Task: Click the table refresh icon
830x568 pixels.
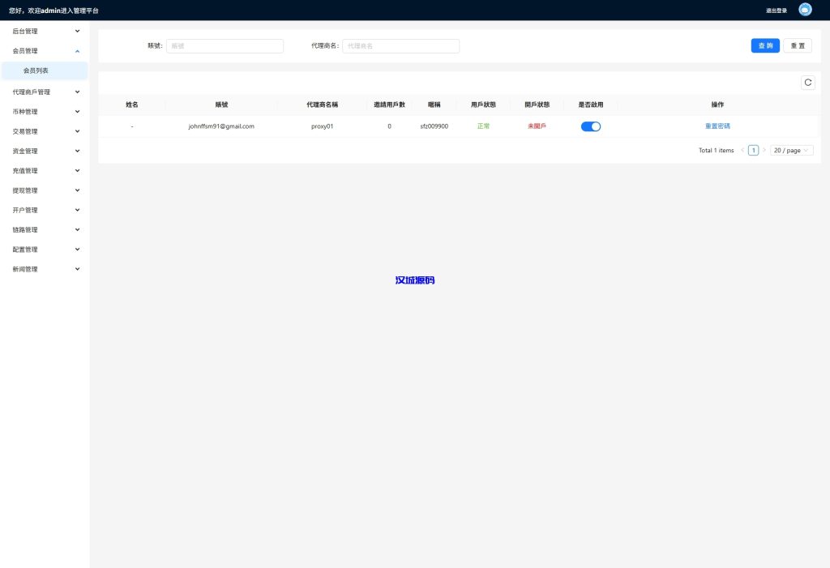Action: (x=807, y=83)
